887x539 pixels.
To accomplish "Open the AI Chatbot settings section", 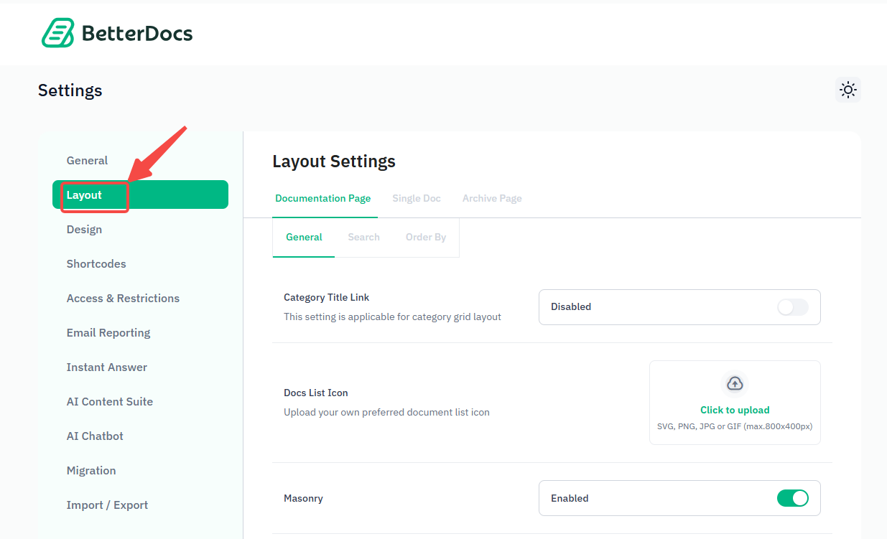I will pyautogui.click(x=94, y=436).
